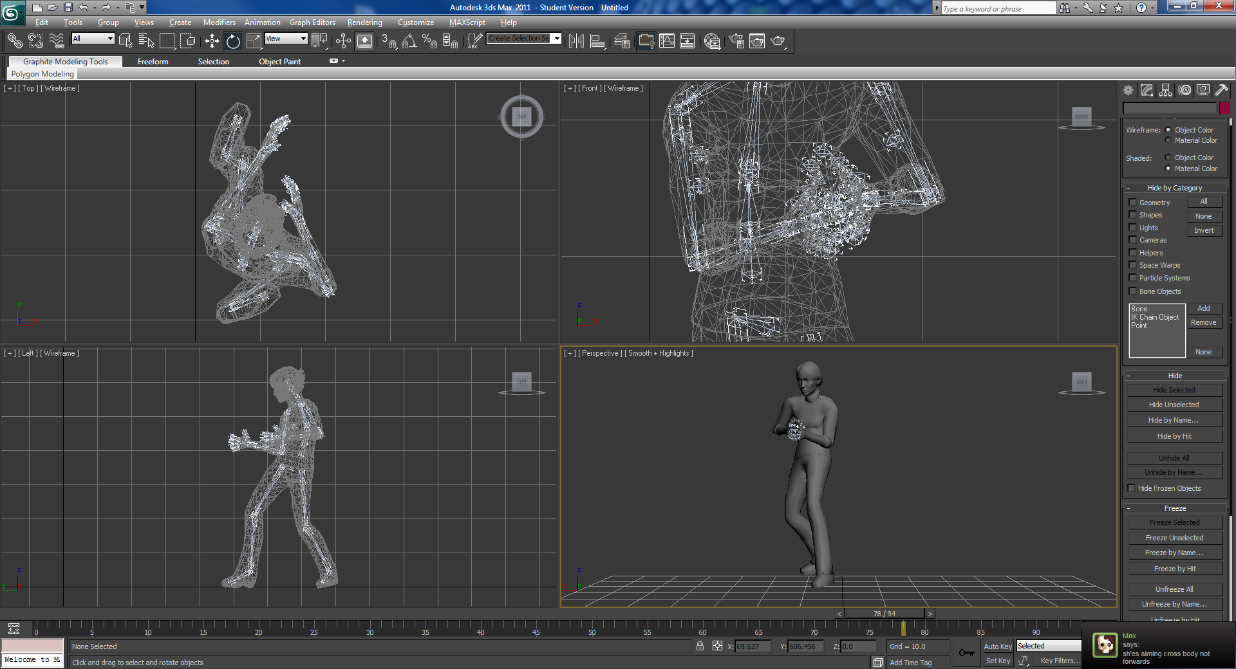Screen dimensions: 1236x669
Task: Click the Auto Key button
Action: (x=998, y=646)
